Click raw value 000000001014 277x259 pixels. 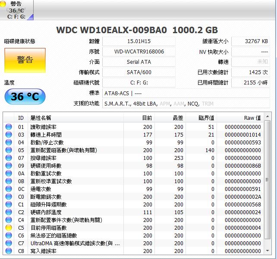[243, 134]
